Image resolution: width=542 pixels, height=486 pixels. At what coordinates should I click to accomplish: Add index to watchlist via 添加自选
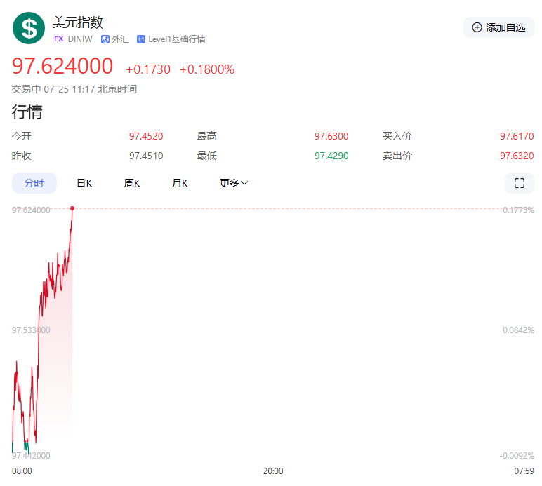[498, 27]
